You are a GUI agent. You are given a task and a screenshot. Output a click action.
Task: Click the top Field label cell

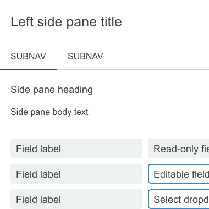click(x=76, y=148)
